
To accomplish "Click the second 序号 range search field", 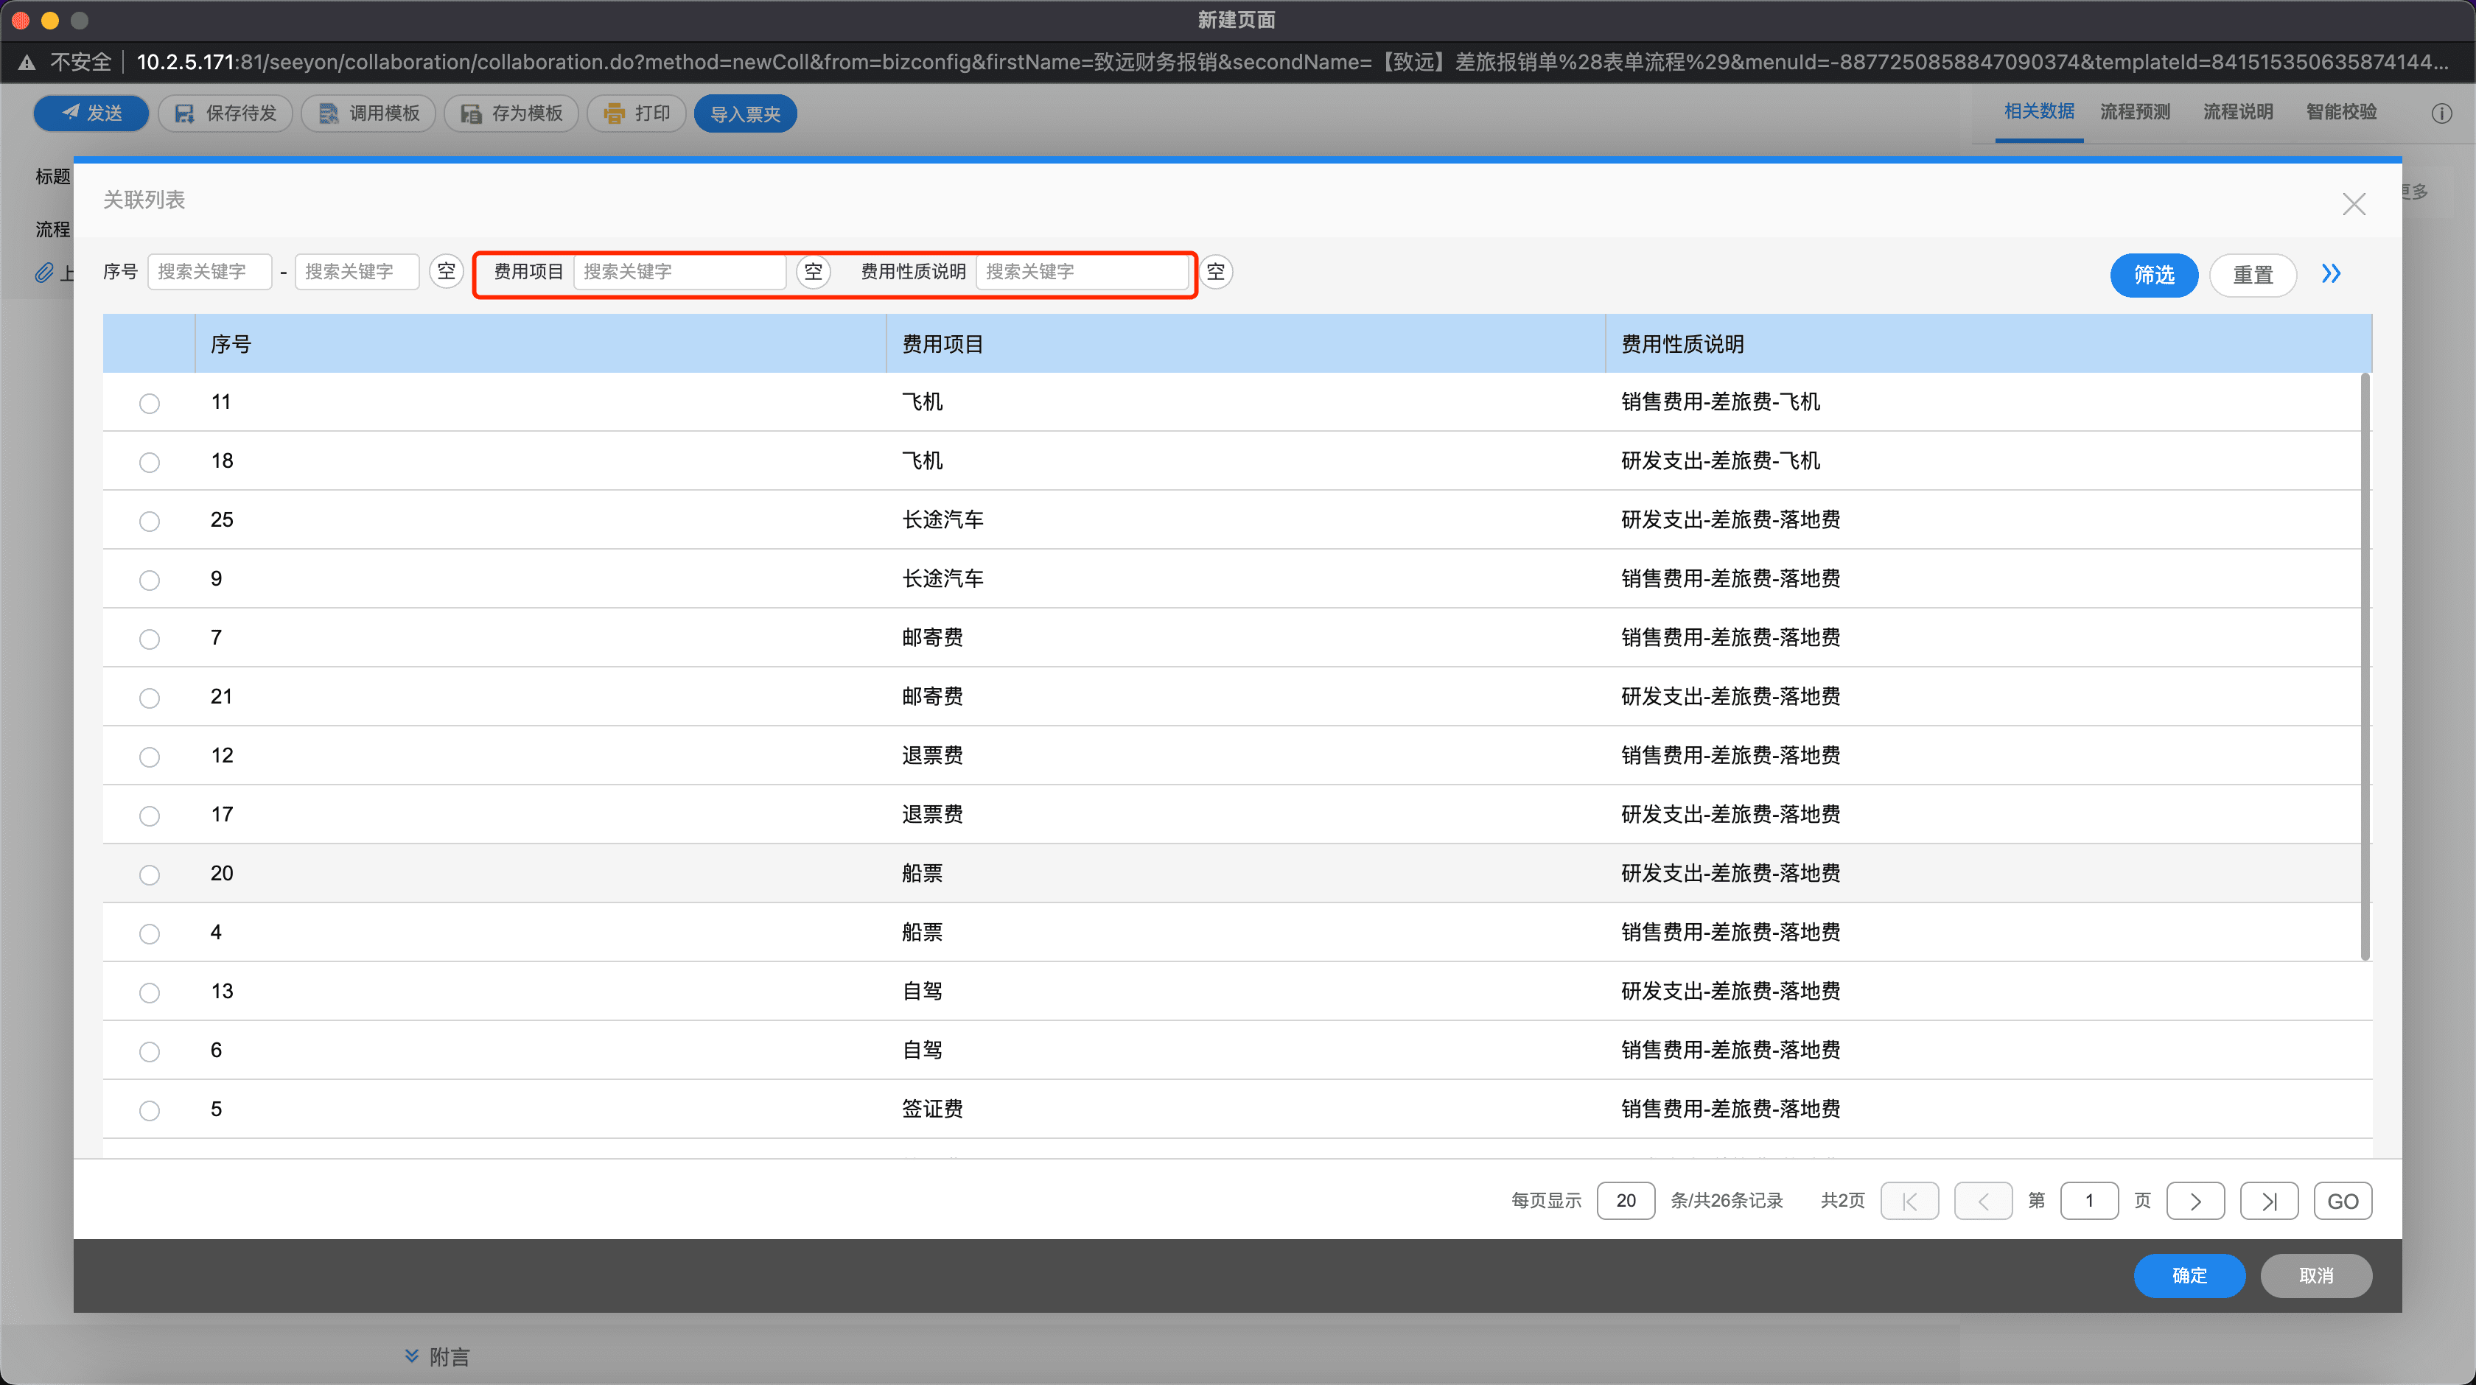I will [x=357, y=272].
